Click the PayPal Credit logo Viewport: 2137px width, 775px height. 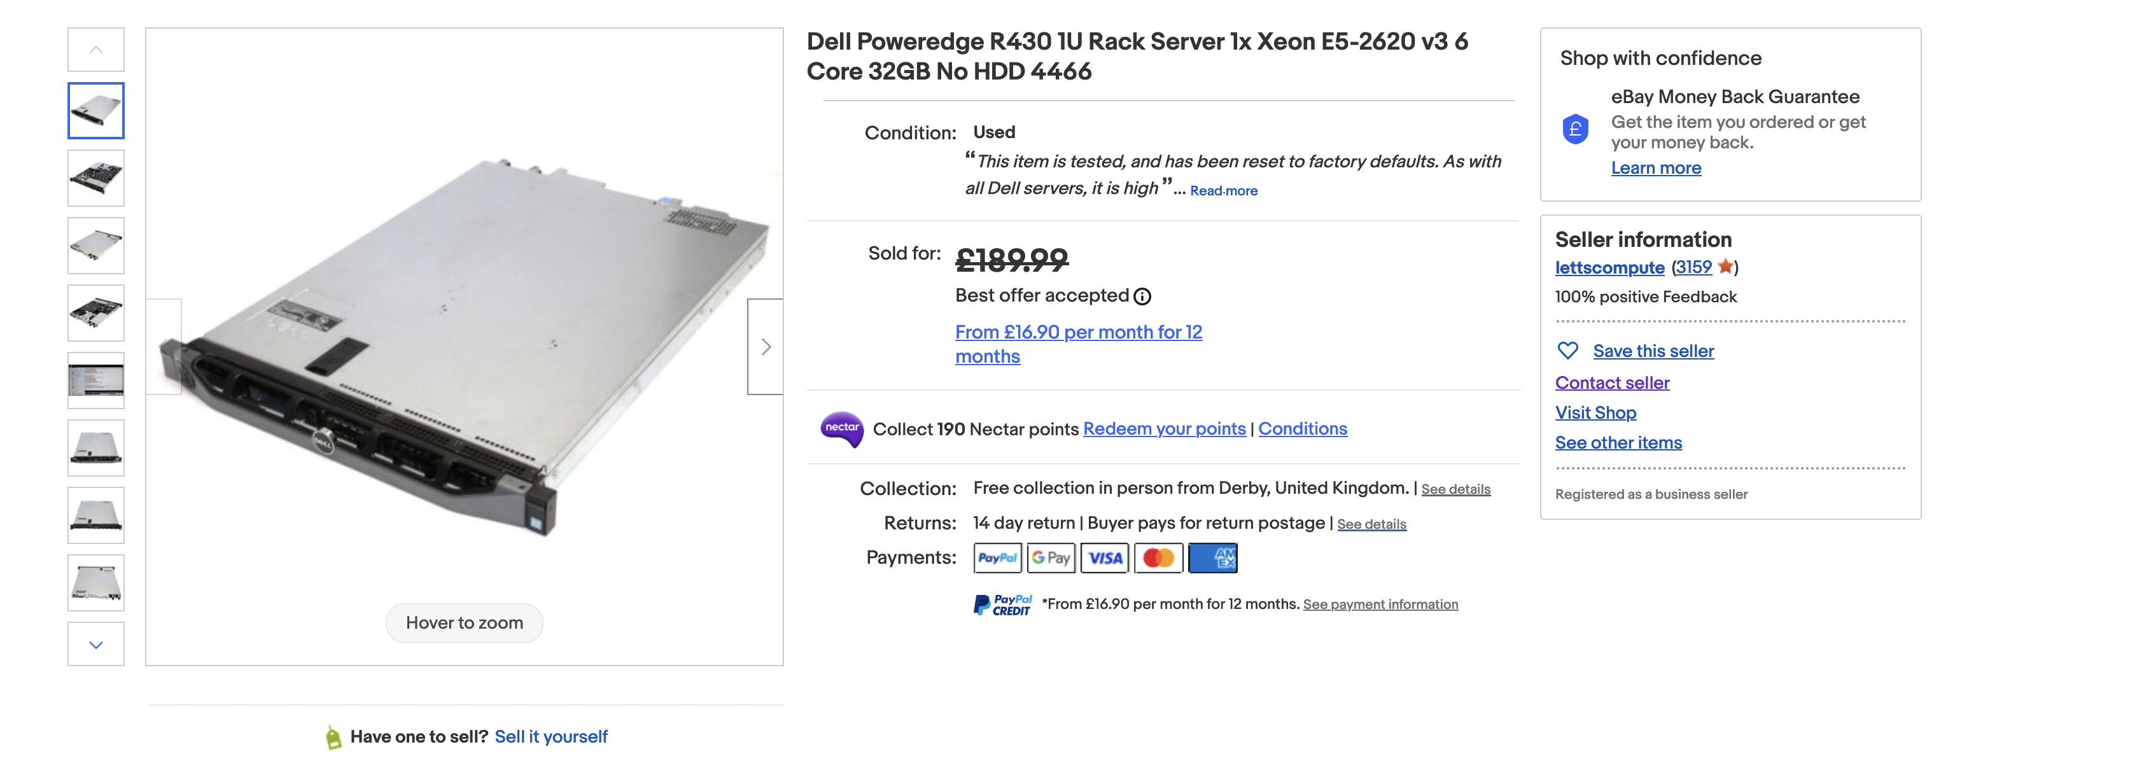pyautogui.click(x=1002, y=605)
